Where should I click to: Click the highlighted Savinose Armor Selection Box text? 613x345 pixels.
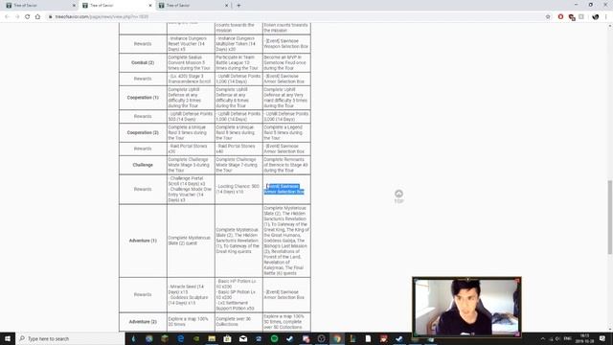click(x=284, y=189)
